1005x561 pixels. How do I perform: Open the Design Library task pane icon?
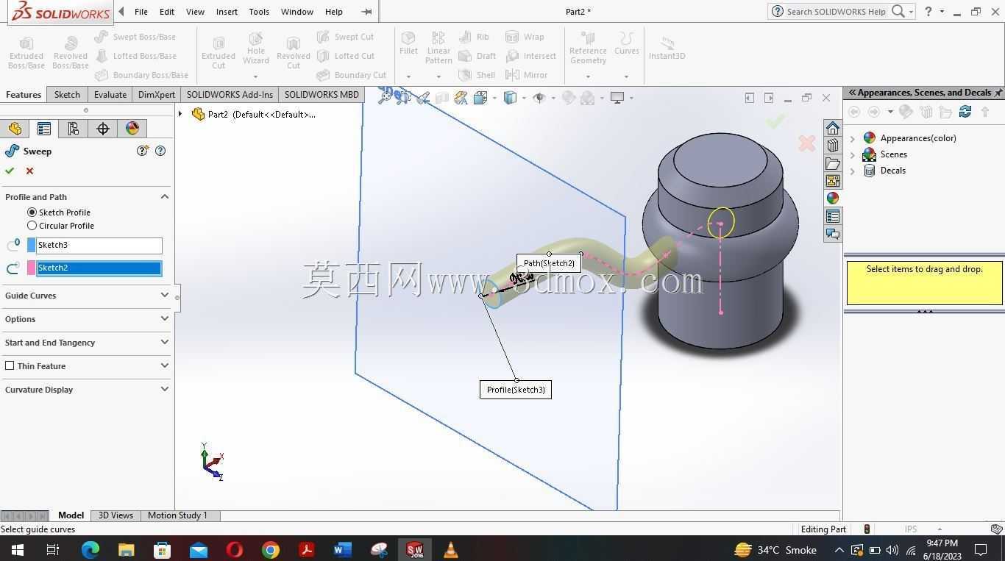tap(833, 146)
